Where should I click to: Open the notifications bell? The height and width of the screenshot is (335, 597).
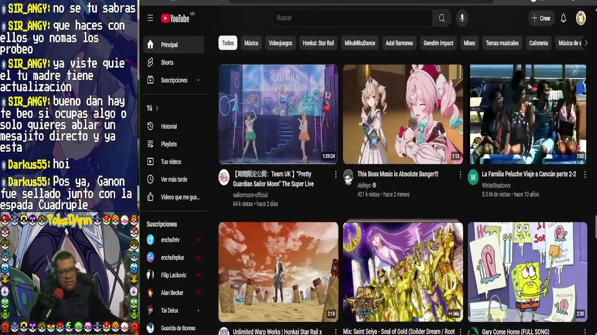click(x=563, y=18)
